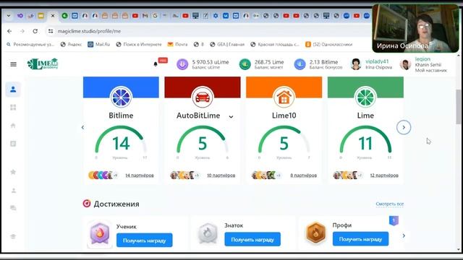This screenshot has height=260, width=463.
Task: Click the Lime10 house icon
Action: (284, 97)
